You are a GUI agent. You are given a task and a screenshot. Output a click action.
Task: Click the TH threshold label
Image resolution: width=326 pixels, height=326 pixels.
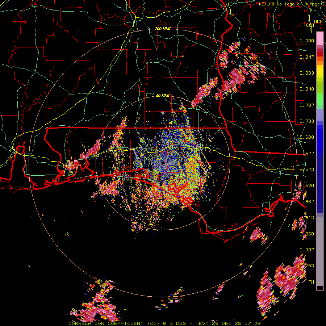click(x=311, y=282)
